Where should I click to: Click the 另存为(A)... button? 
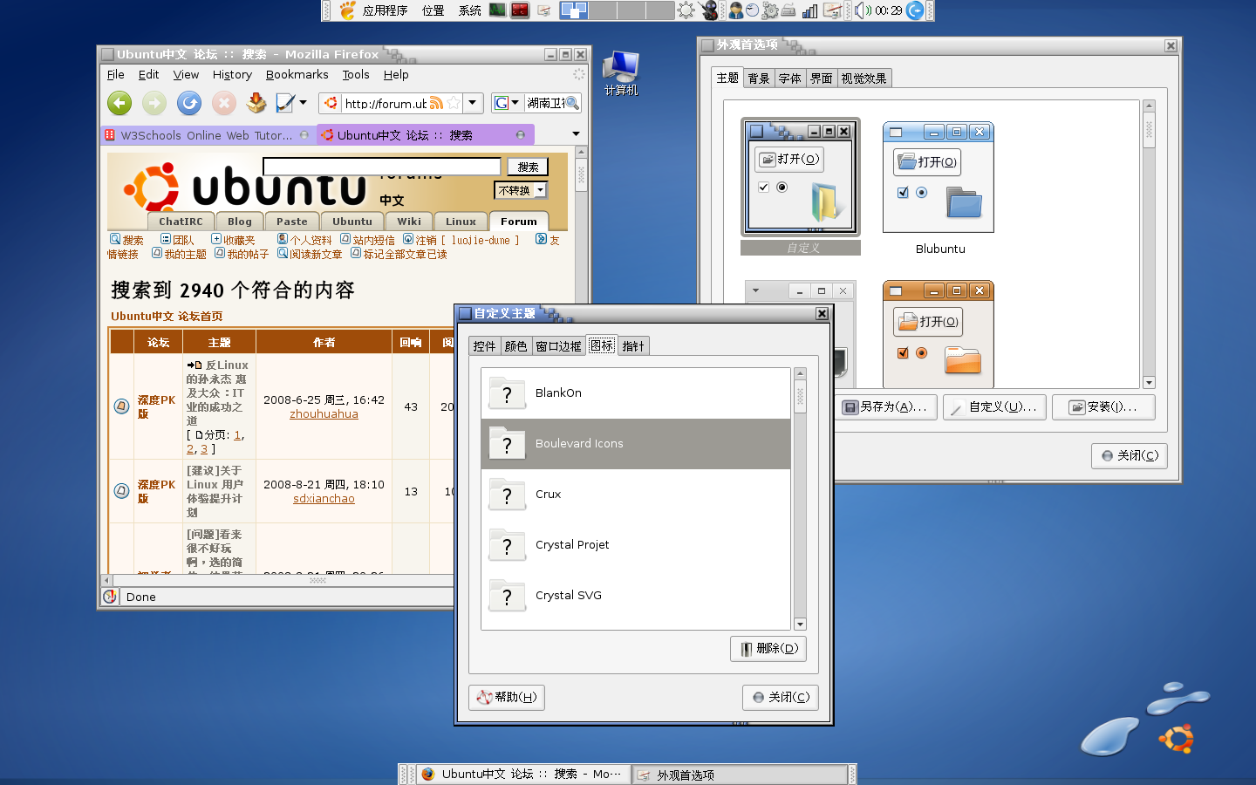click(x=885, y=407)
